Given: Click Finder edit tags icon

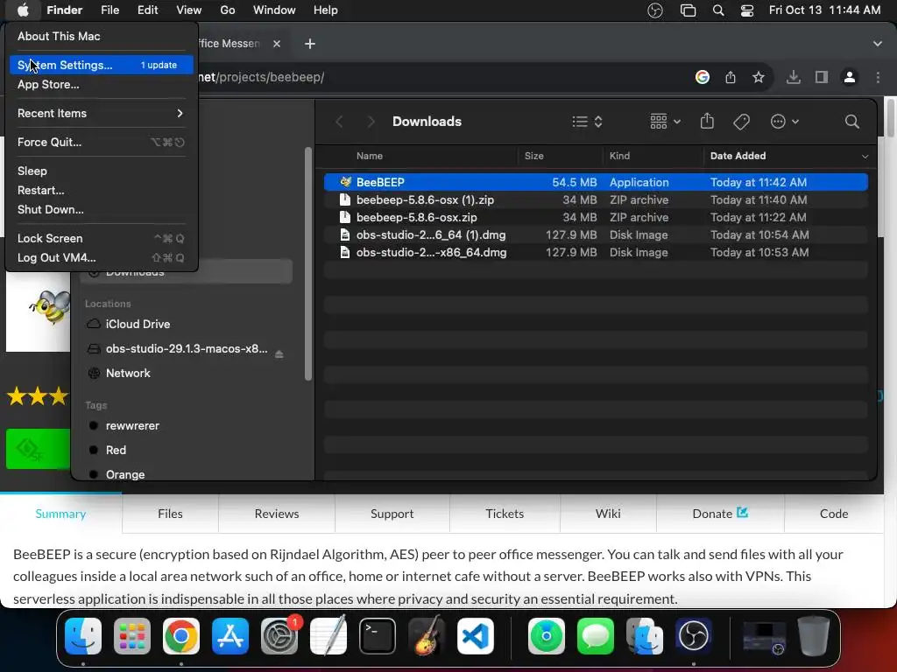Looking at the screenshot, I should tap(741, 122).
